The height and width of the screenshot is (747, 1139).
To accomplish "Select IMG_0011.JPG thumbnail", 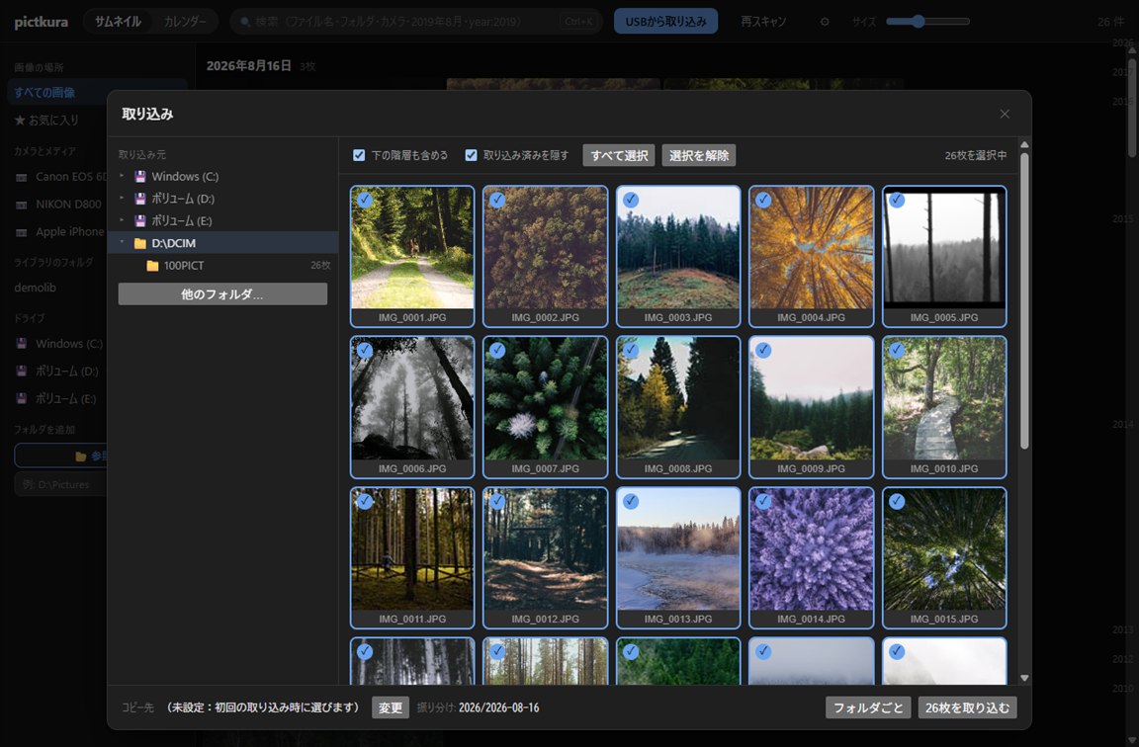I will pyautogui.click(x=412, y=557).
